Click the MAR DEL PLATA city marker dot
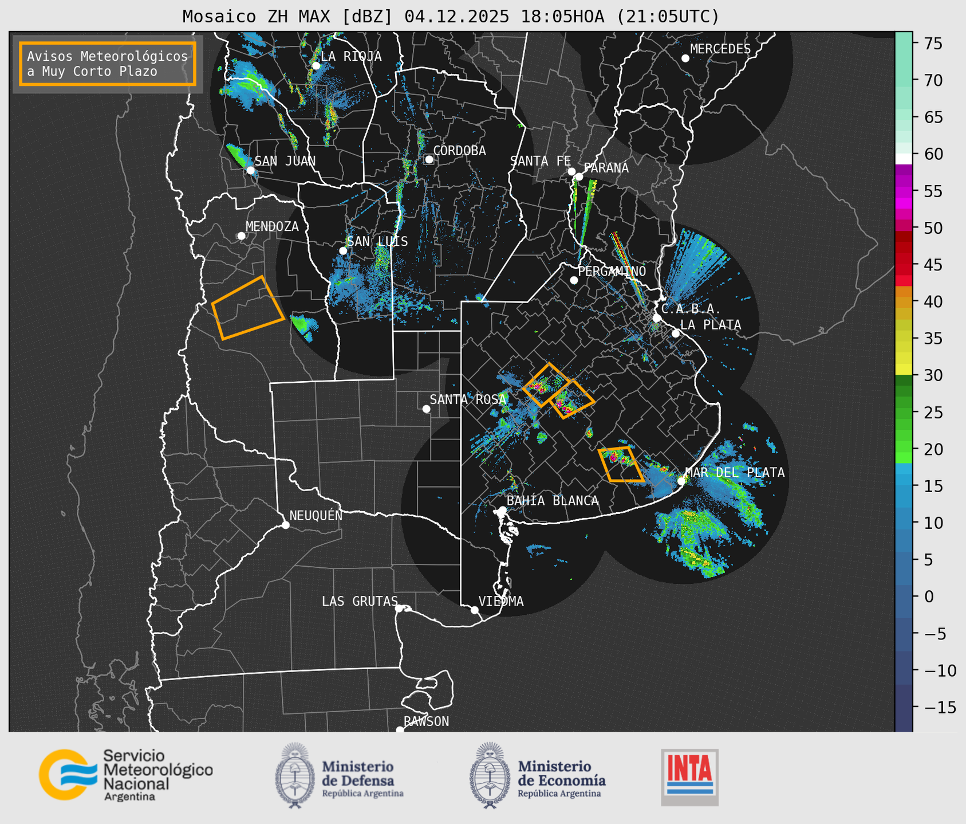This screenshot has height=824, width=966. click(x=681, y=481)
